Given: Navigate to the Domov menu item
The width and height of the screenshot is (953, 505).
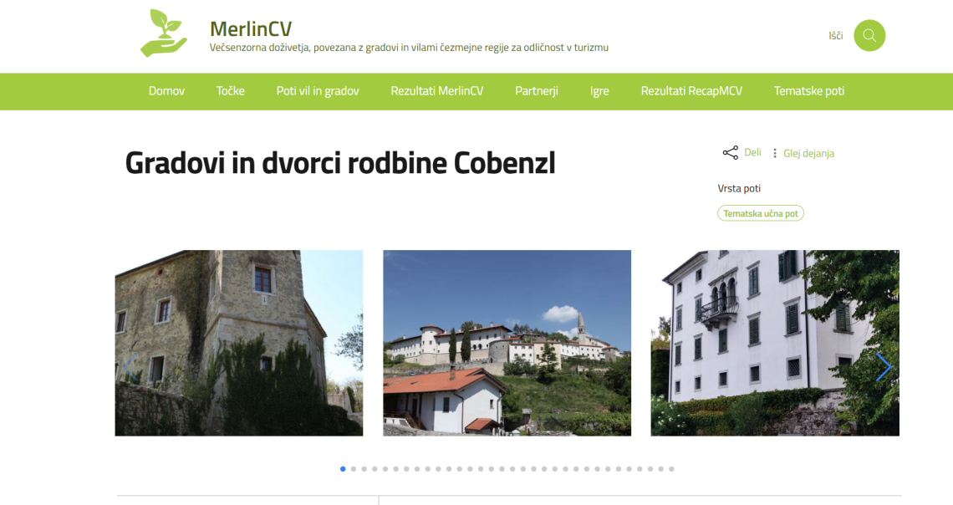Looking at the screenshot, I should click(x=166, y=91).
